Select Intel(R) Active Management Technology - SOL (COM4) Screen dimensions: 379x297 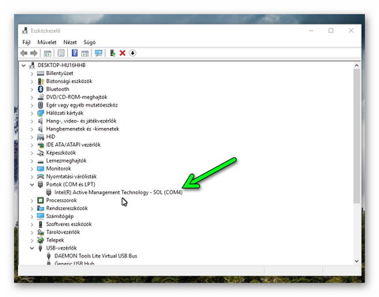click(x=118, y=193)
